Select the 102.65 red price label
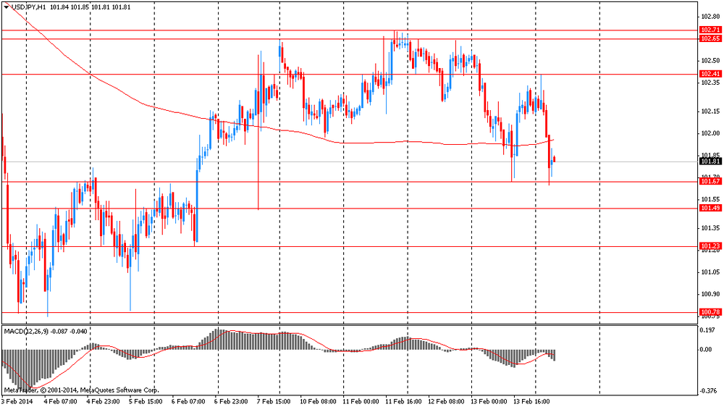 coord(710,38)
